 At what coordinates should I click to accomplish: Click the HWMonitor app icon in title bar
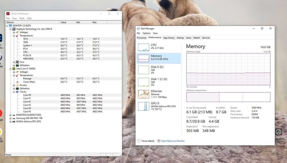tap(8, 14)
